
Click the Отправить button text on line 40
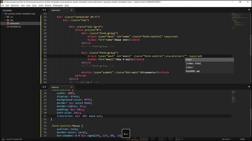tap(148, 72)
